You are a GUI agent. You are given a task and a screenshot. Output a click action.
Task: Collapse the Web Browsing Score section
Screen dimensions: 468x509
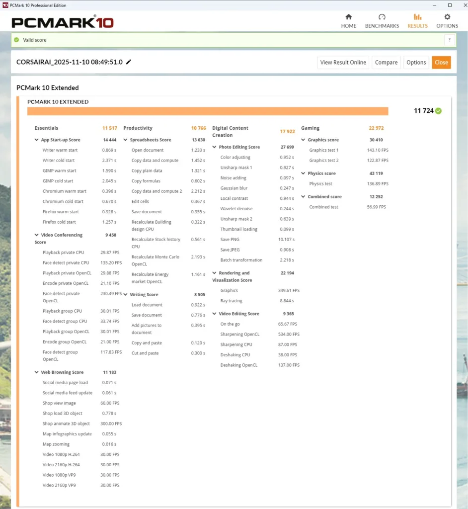click(37, 372)
